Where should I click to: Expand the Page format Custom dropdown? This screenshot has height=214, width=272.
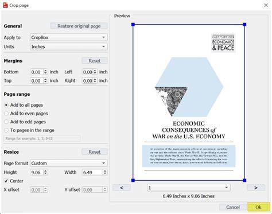(x=69, y=164)
